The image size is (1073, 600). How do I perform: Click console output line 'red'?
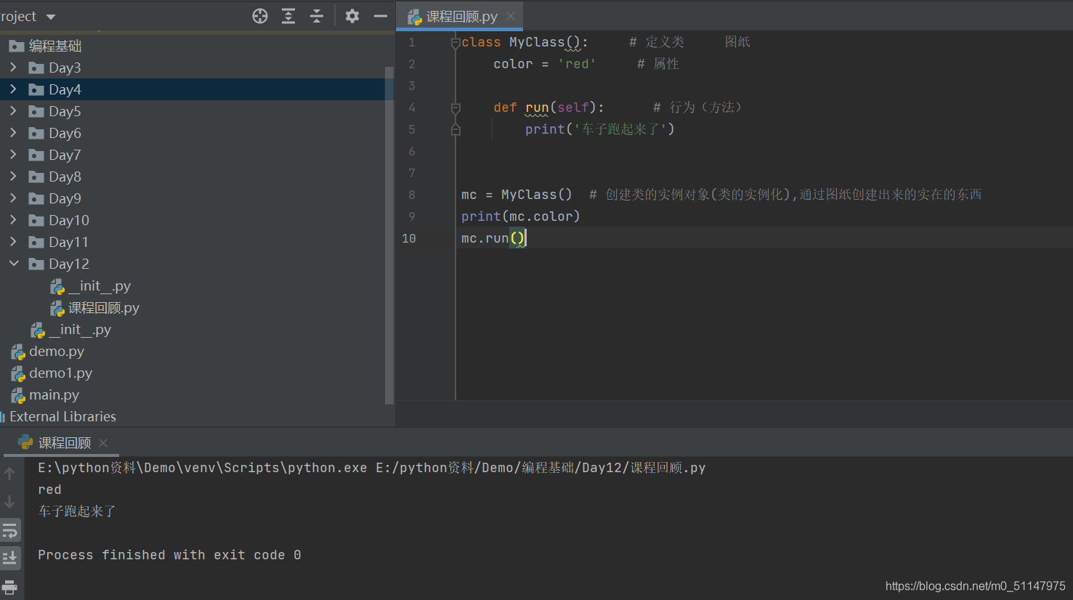[x=49, y=490]
